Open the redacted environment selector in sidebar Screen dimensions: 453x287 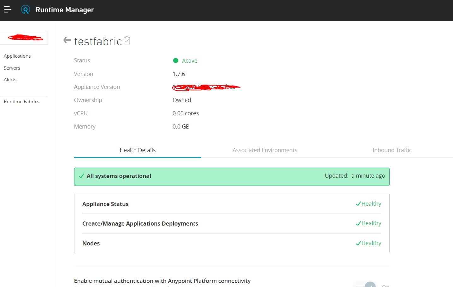tap(24, 38)
